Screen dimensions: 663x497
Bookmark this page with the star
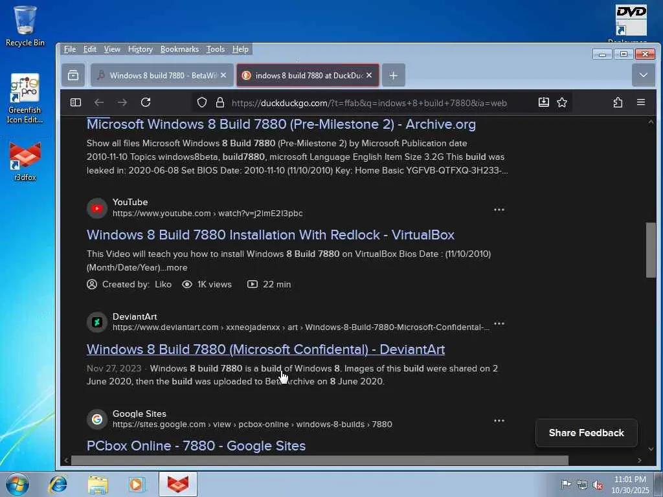[562, 102]
